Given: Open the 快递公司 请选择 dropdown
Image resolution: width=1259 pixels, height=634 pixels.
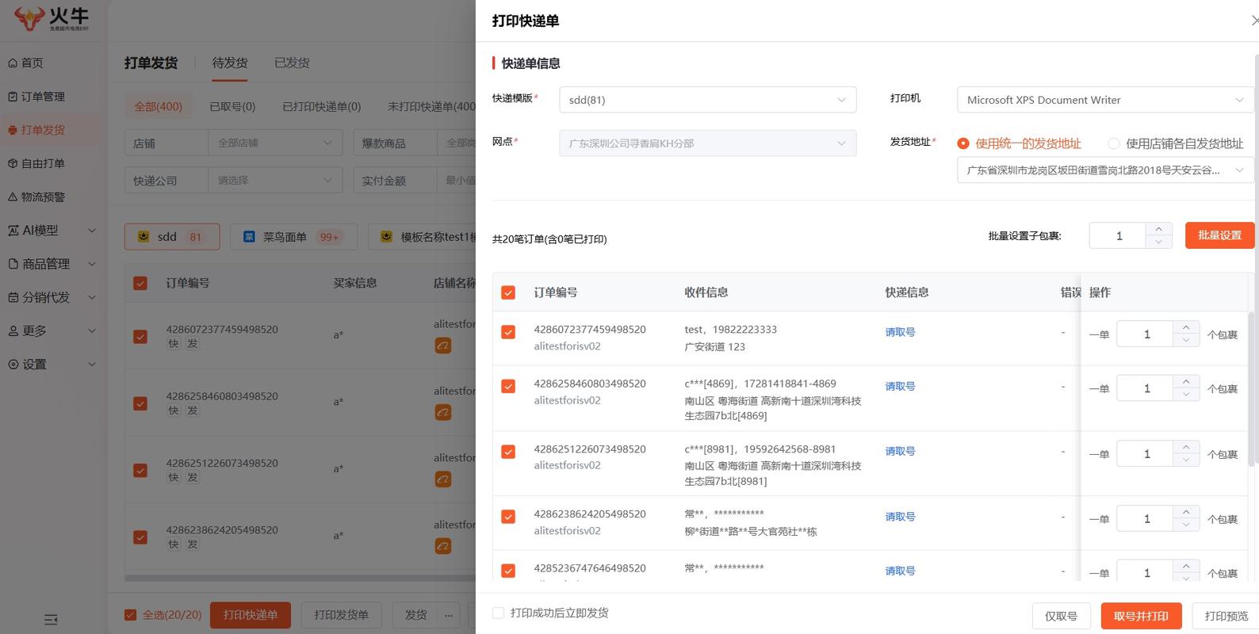Looking at the screenshot, I should (x=275, y=180).
